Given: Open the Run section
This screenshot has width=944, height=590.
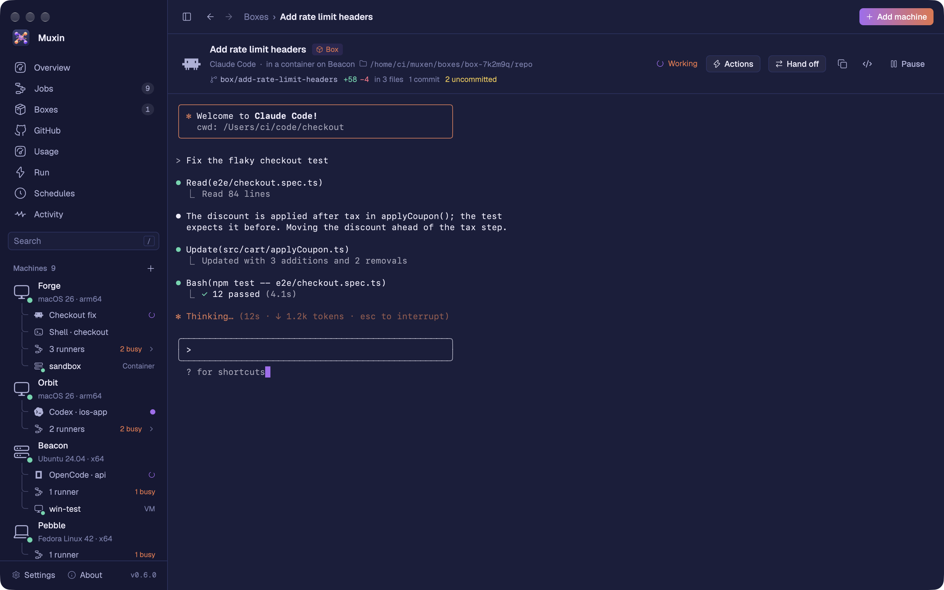Looking at the screenshot, I should coord(84,173).
